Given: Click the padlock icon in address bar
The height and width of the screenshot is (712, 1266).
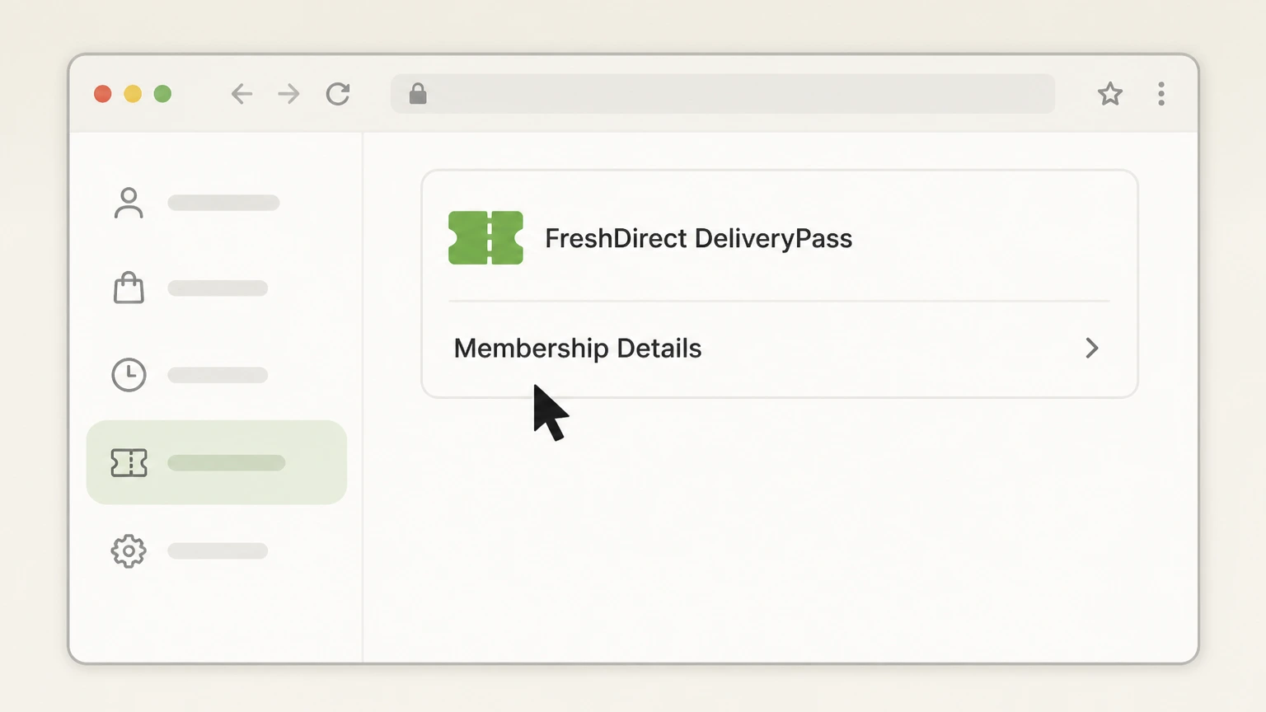Looking at the screenshot, I should coord(418,94).
